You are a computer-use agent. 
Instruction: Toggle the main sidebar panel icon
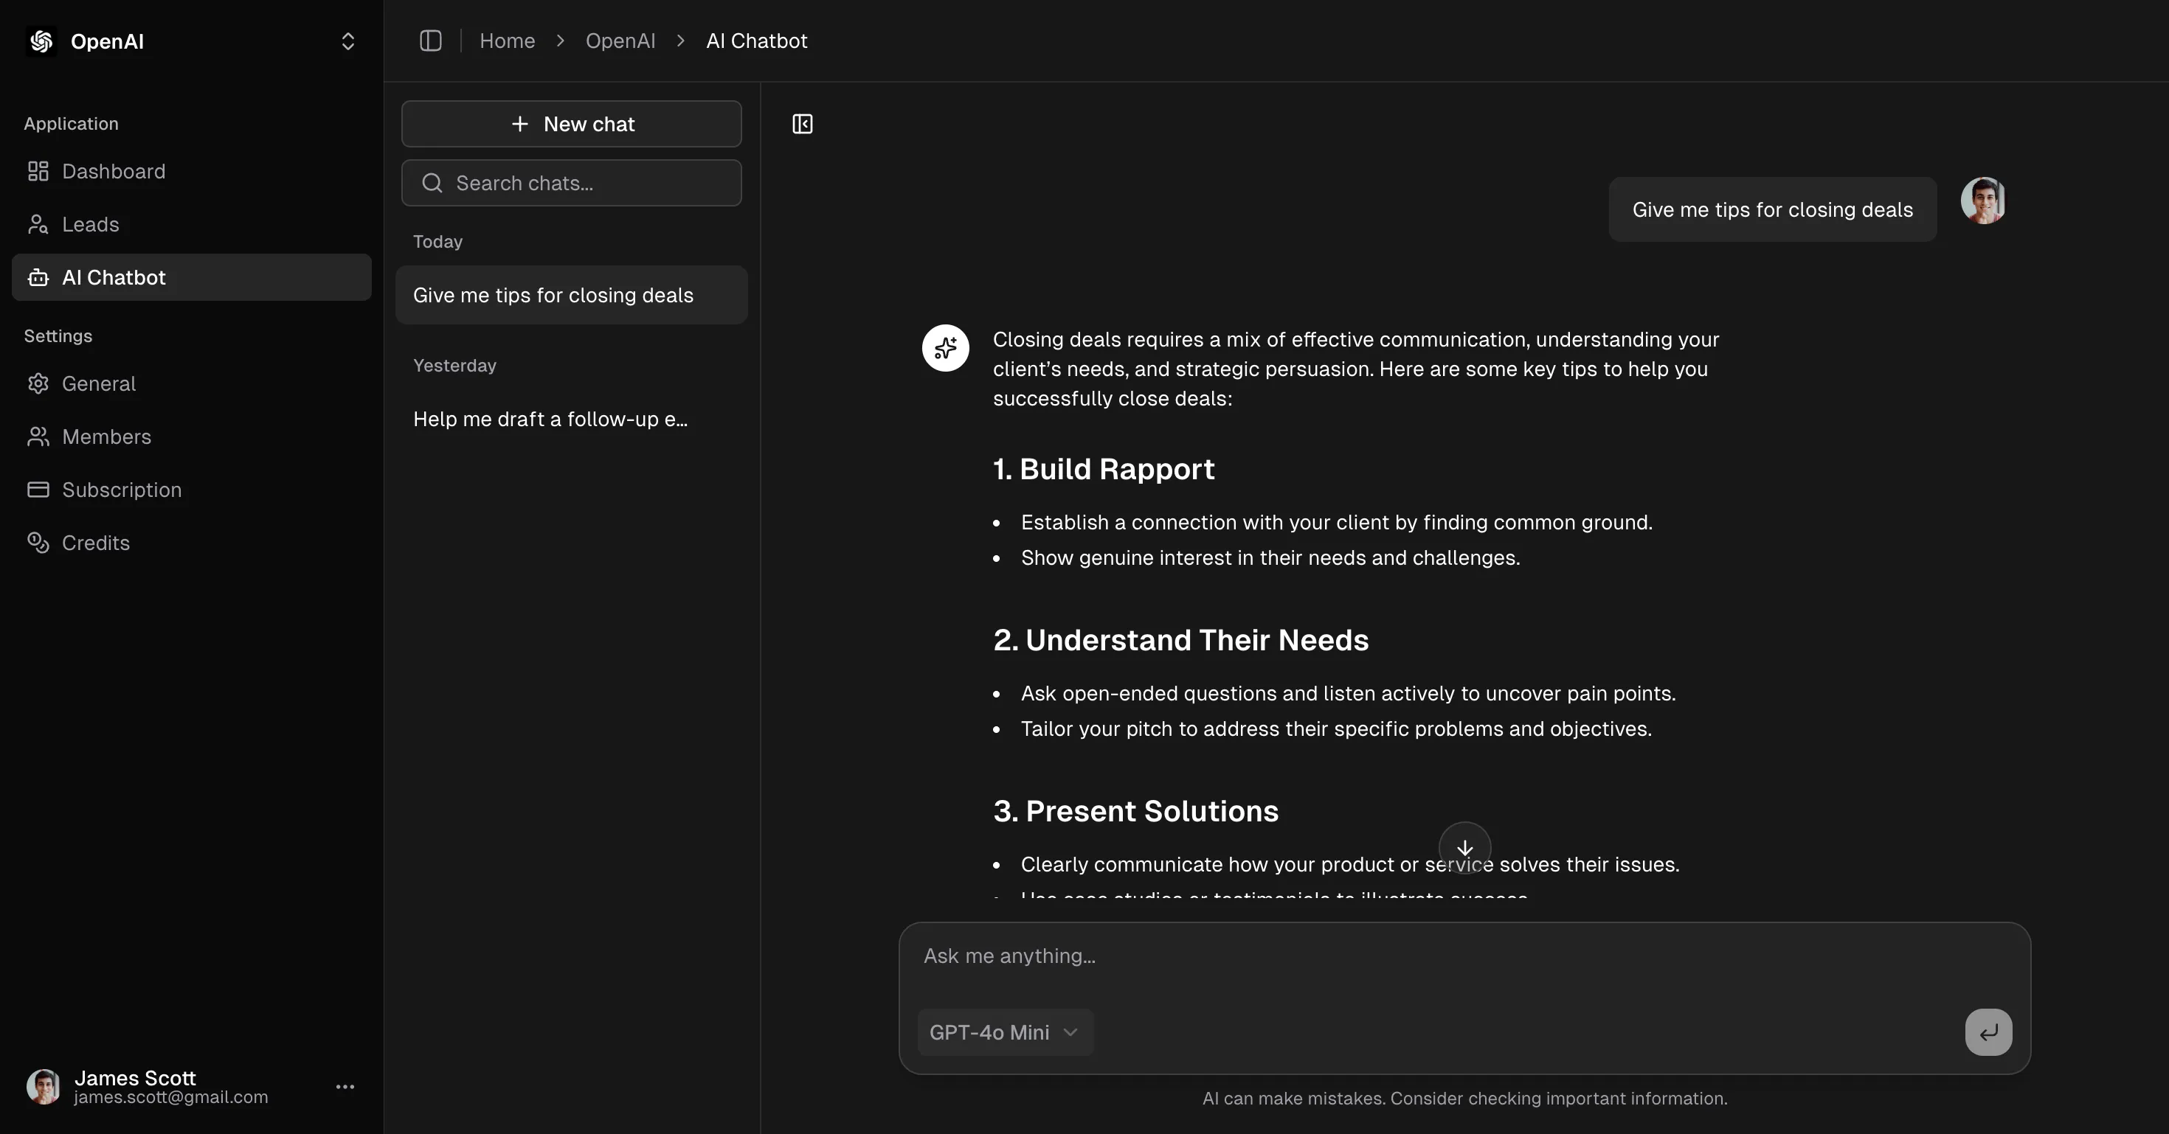[x=430, y=41]
